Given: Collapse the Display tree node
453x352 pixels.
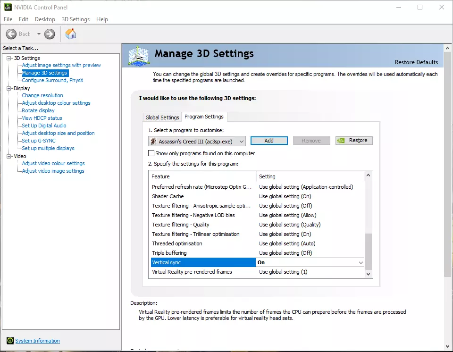Looking at the screenshot, I should tap(9, 88).
